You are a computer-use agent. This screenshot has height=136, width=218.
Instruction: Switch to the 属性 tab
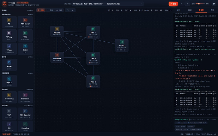212,10
